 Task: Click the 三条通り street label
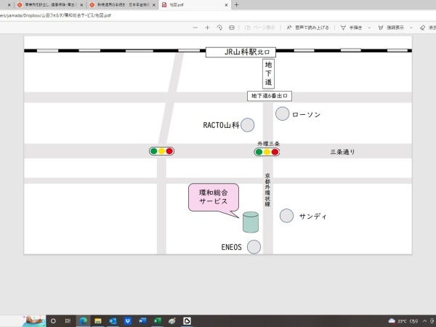342,152
